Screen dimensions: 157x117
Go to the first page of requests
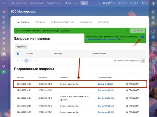tap(17, 61)
